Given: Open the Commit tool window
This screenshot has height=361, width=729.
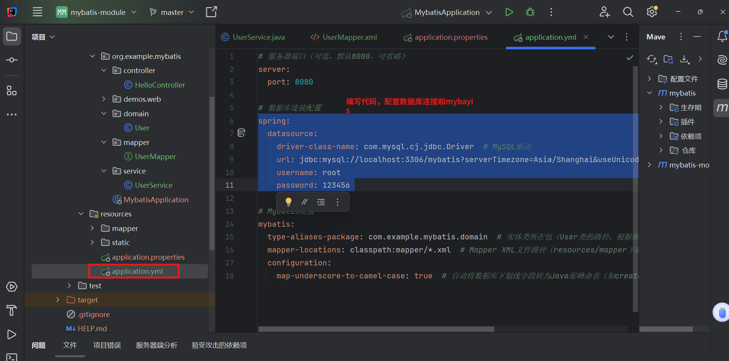Looking at the screenshot, I should pyautogui.click(x=12, y=60).
